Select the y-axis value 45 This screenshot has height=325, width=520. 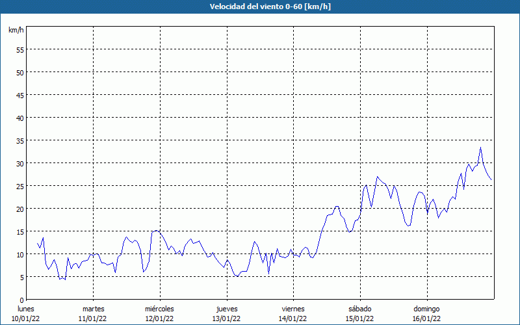[20, 96]
